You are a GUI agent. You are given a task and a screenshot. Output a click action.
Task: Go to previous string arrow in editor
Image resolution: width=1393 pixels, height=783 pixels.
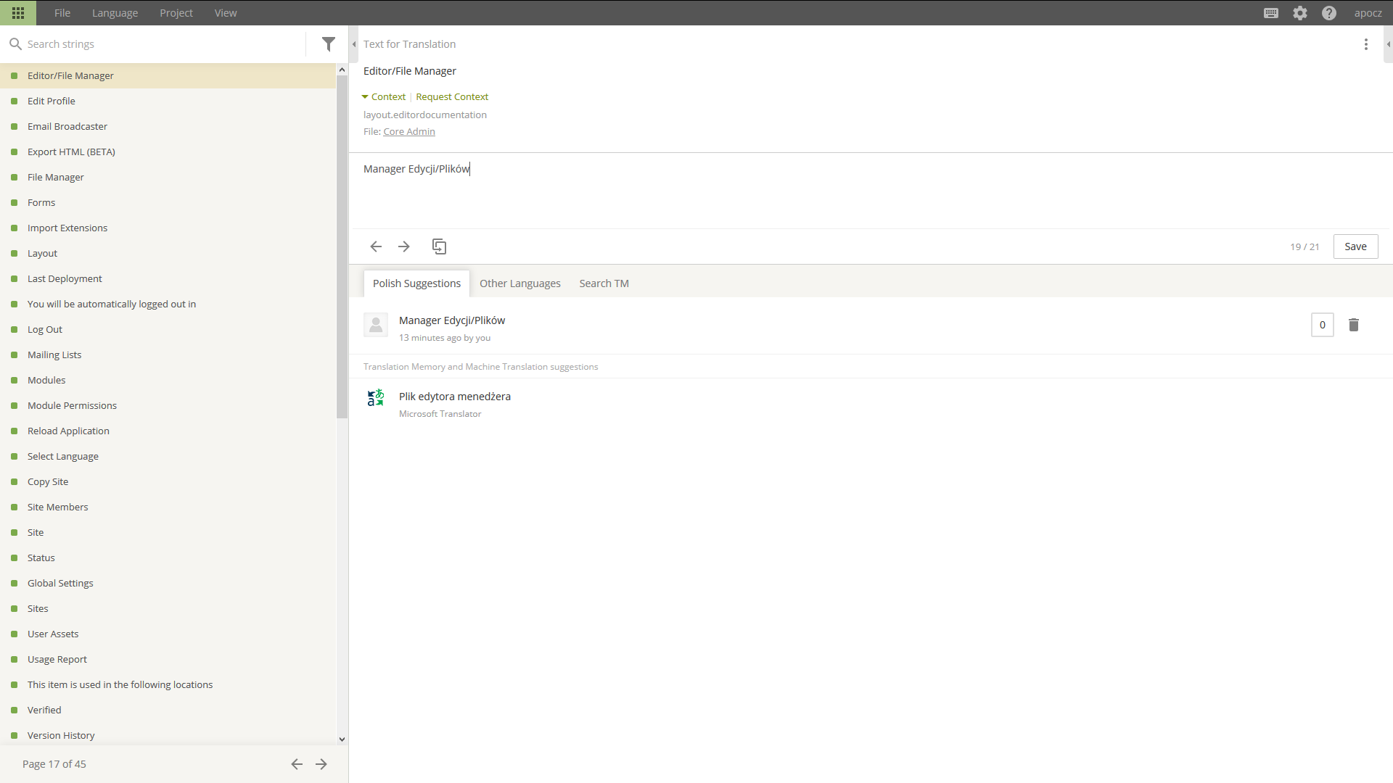coord(376,246)
